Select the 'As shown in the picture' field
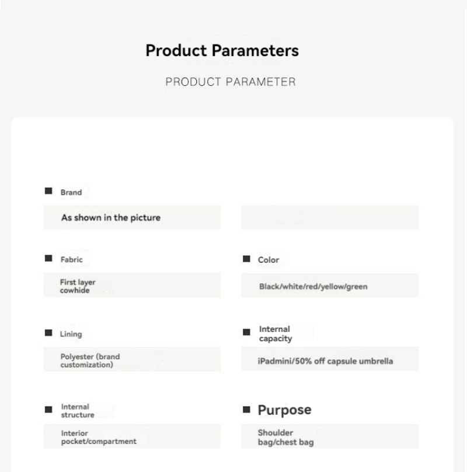The image size is (467, 472). pyautogui.click(x=132, y=217)
